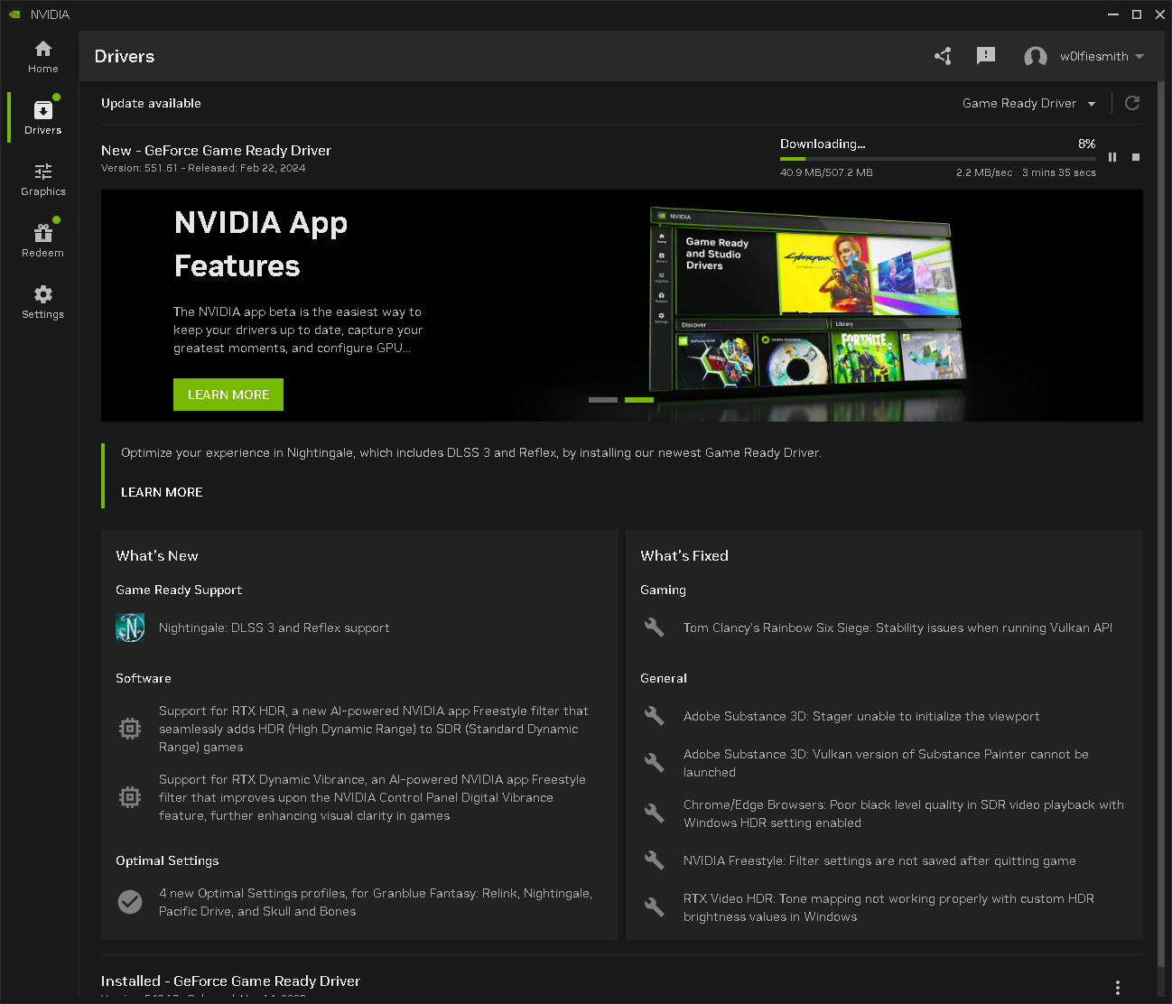The image size is (1172, 1004).
Task: Click the w0lfiesmith profile avatar
Action: click(1036, 56)
